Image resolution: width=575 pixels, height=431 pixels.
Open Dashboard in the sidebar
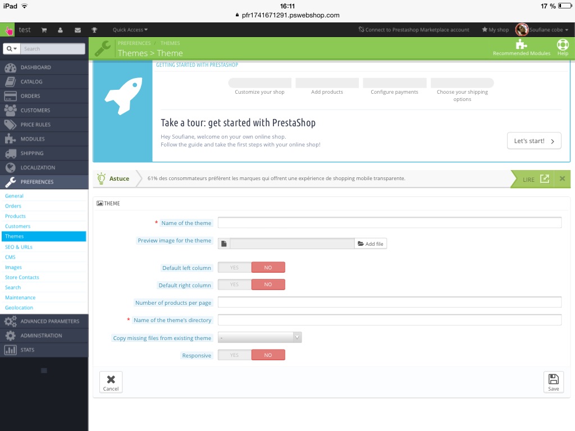(44, 67)
